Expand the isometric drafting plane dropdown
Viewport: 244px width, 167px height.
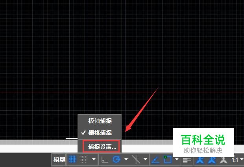tap(145, 159)
